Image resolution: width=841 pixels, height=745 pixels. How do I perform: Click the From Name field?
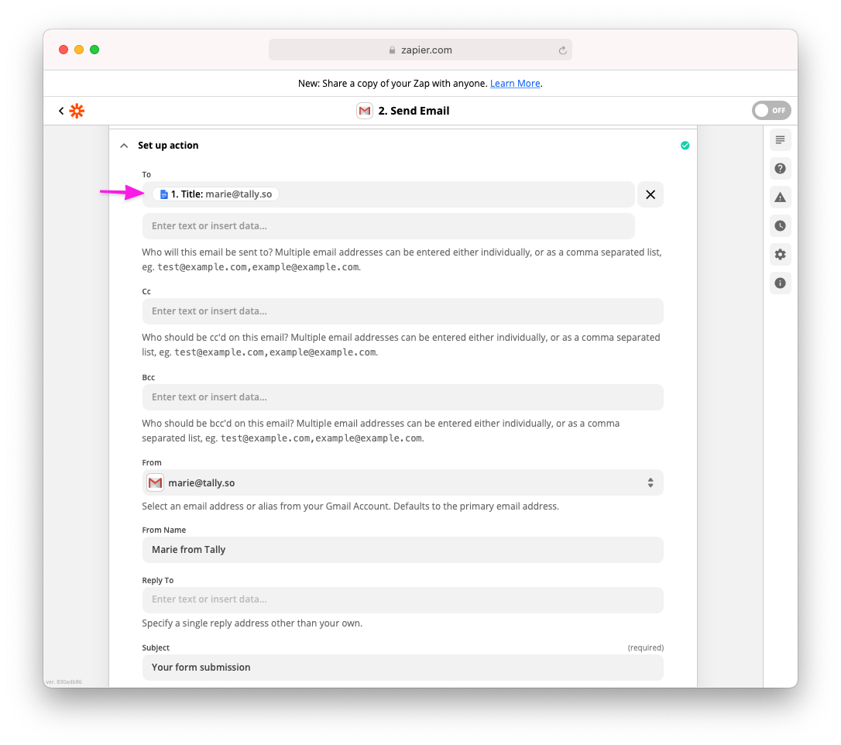(x=403, y=550)
